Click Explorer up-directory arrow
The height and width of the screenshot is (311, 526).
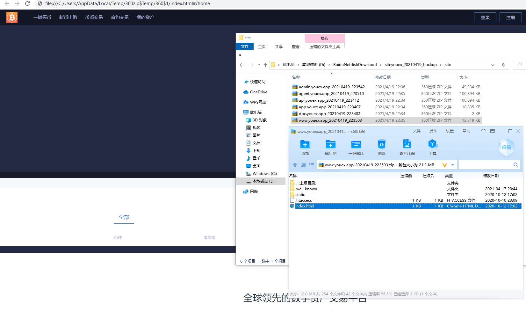point(265,65)
